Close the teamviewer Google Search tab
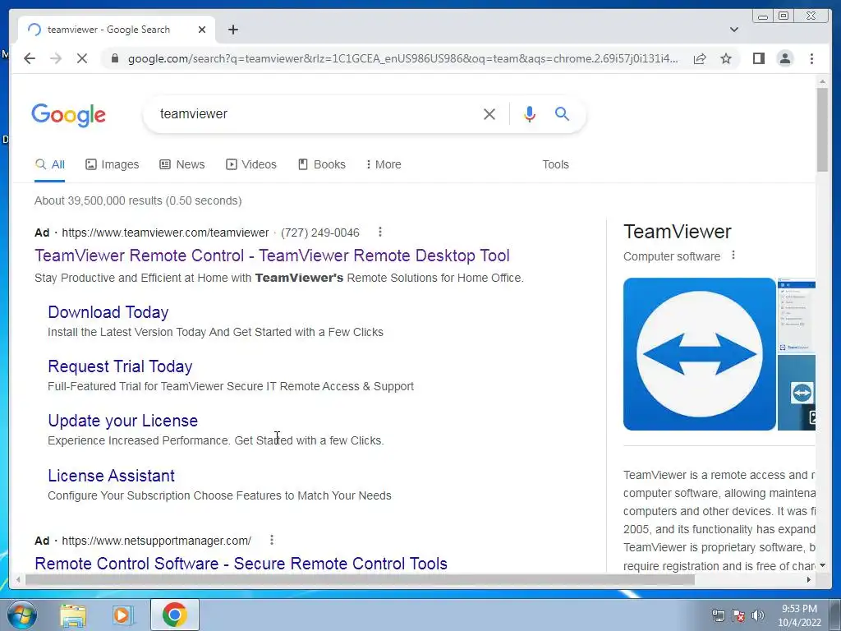Screen dimensions: 841x631 [202, 30]
